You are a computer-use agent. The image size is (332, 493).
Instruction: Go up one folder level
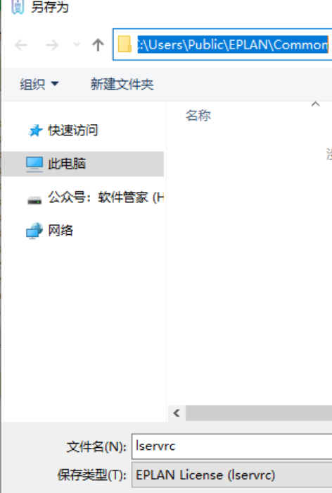point(98,44)
